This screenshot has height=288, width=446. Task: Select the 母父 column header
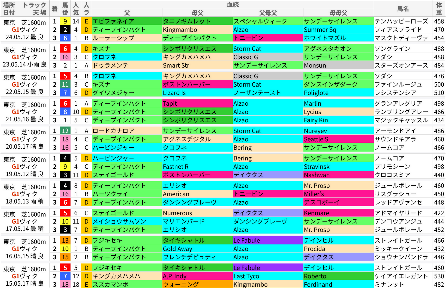(x=197, y=13)
